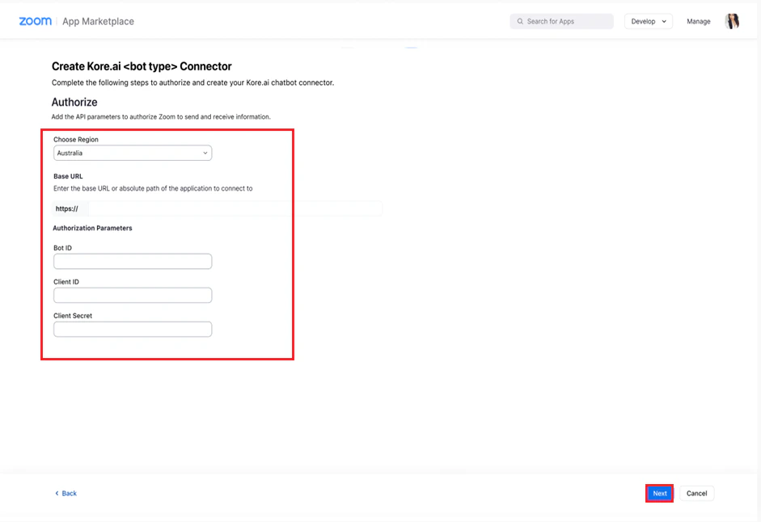Focus the Search for Apps field
The image size is (761, 522).
[x=561, y=21]
